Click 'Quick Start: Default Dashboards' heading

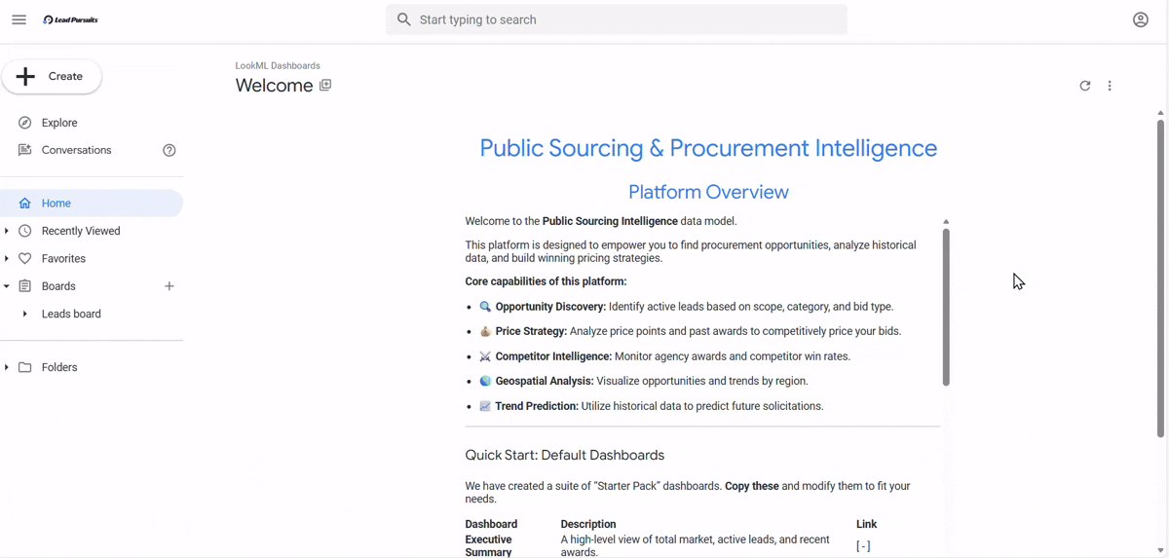564,455
